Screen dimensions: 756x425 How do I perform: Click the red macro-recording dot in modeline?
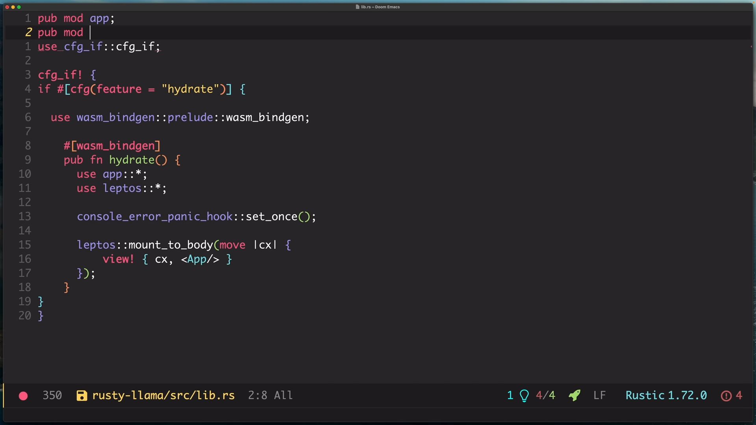coord(23,396)
